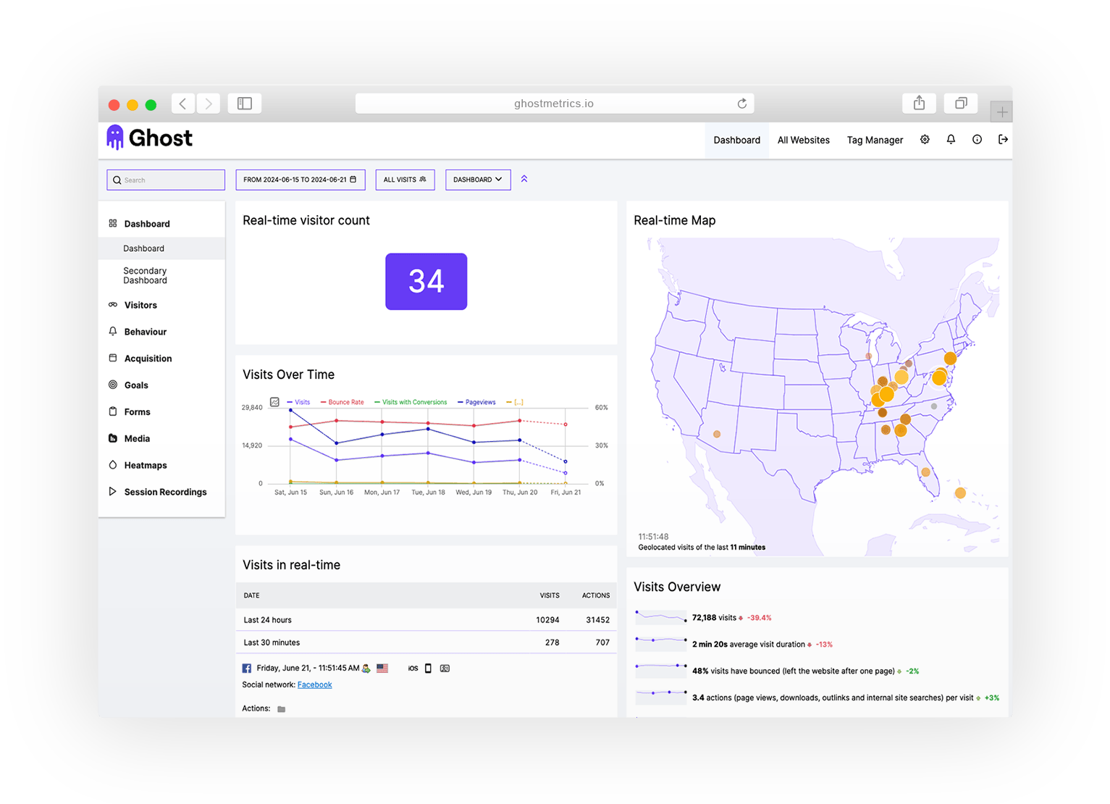Viewport: 1110px width, 804px height.
Task: Open notifications with the bell icon
Action: pyautogui.click(x=951, y=139)
